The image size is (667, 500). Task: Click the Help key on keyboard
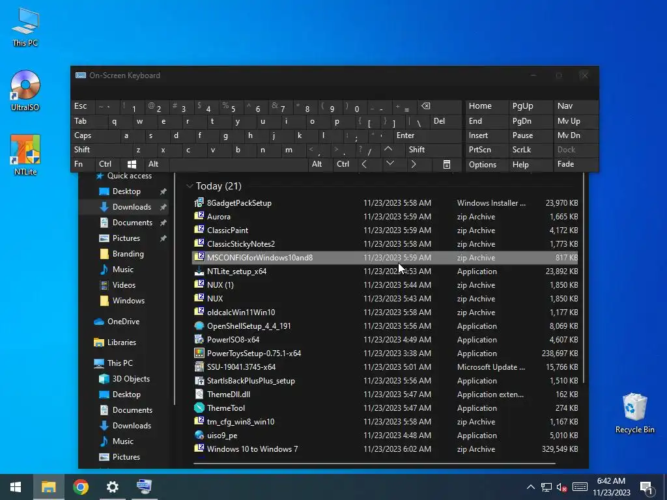tap(530, 165)
